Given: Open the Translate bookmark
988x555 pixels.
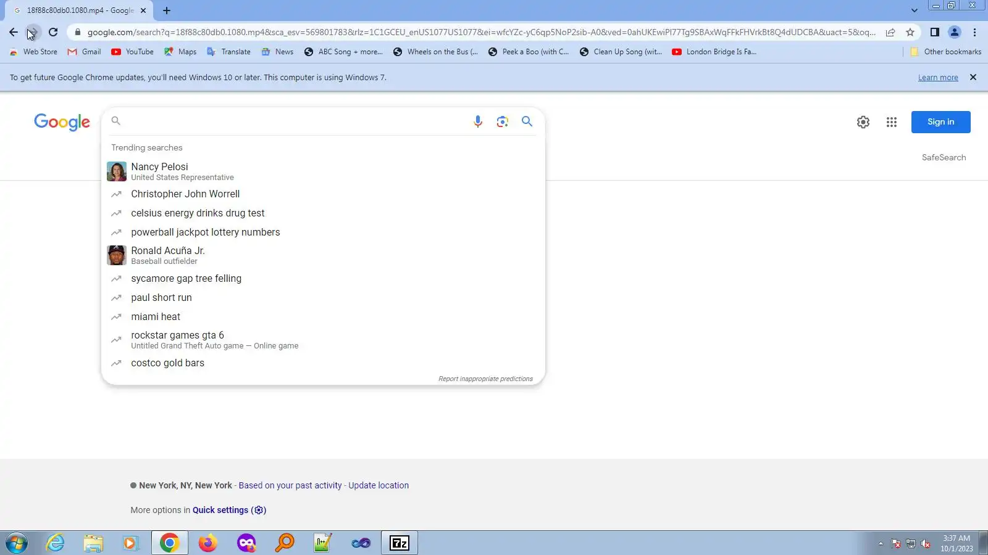Looking at the screenshot, I should pyautogui.click(x=228, y=52).
